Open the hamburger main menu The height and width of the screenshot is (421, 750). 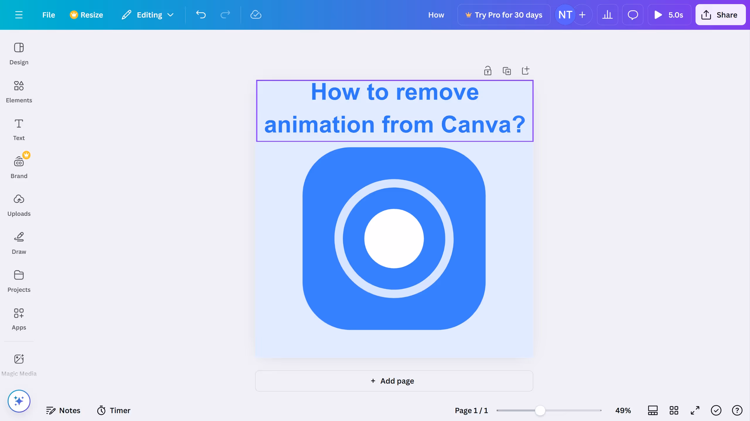(x=19, y=15)
